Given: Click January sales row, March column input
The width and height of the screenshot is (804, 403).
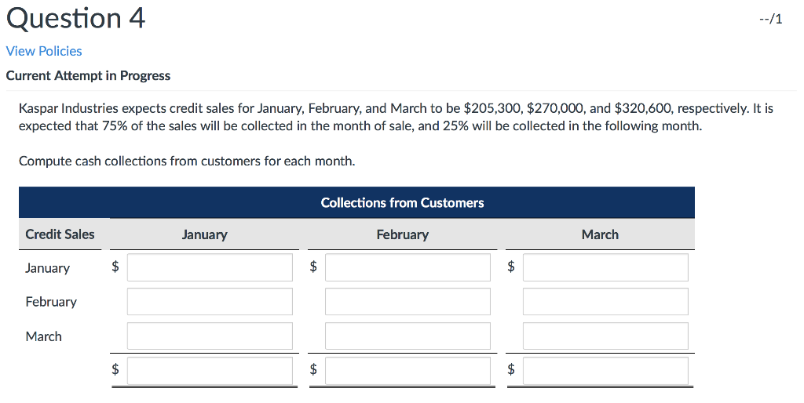Looking at the screenshot, I should (x=605, y=267).
